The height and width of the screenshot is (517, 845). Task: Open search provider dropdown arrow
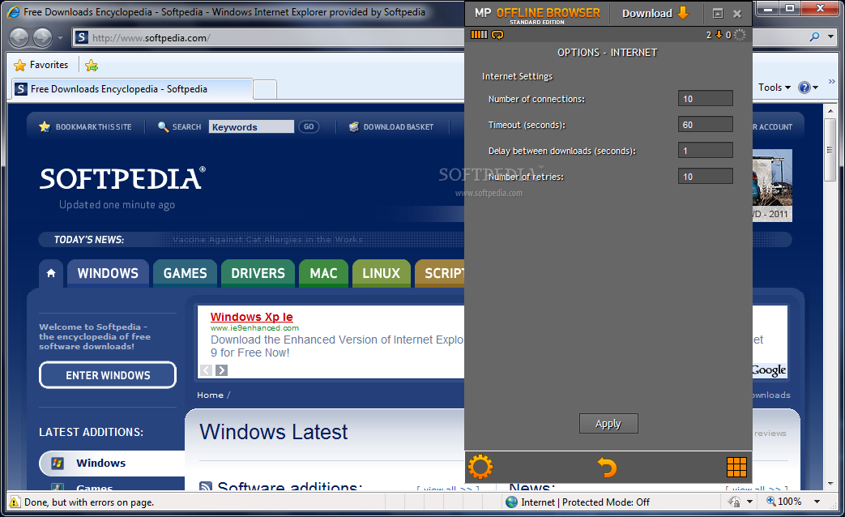click(831, 36)
